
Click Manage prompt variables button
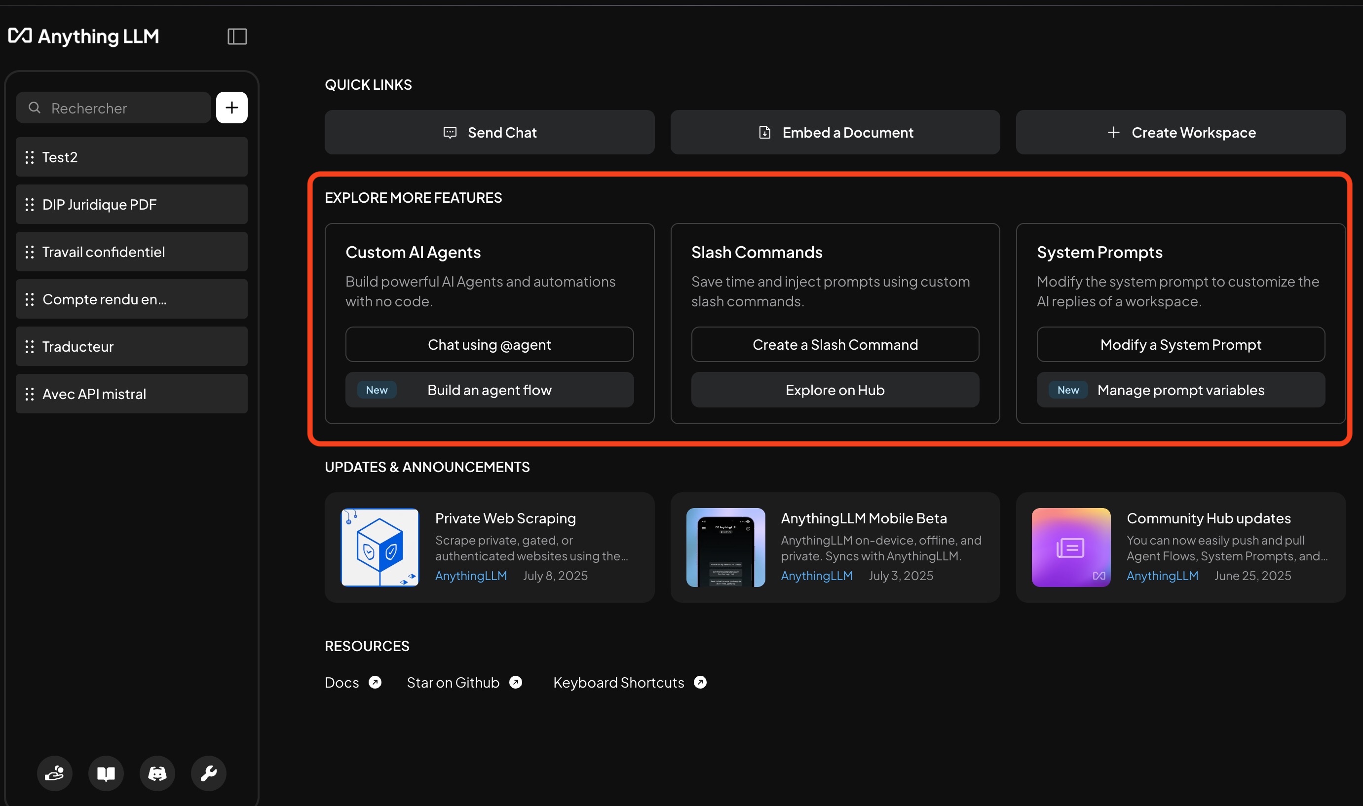[1181, 390]
